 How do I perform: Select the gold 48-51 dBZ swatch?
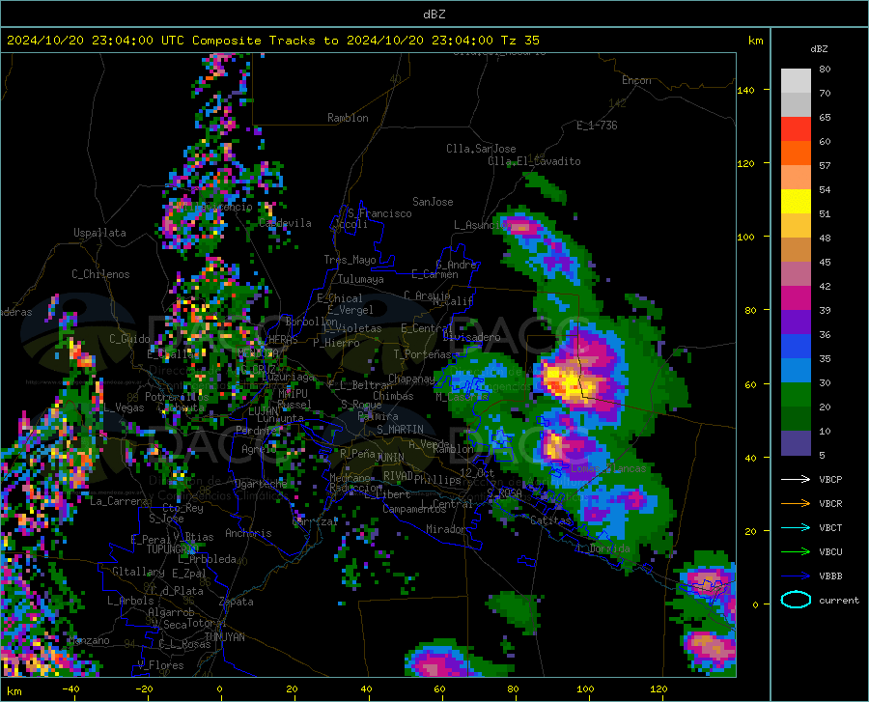[796, 226]
